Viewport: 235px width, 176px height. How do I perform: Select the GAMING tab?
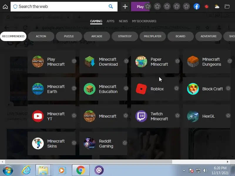pos(96,21)
